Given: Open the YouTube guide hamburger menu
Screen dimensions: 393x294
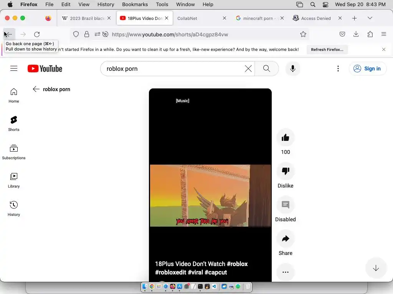Looking at the screenshot, I should pyautogui.click(x=14, y=68).
